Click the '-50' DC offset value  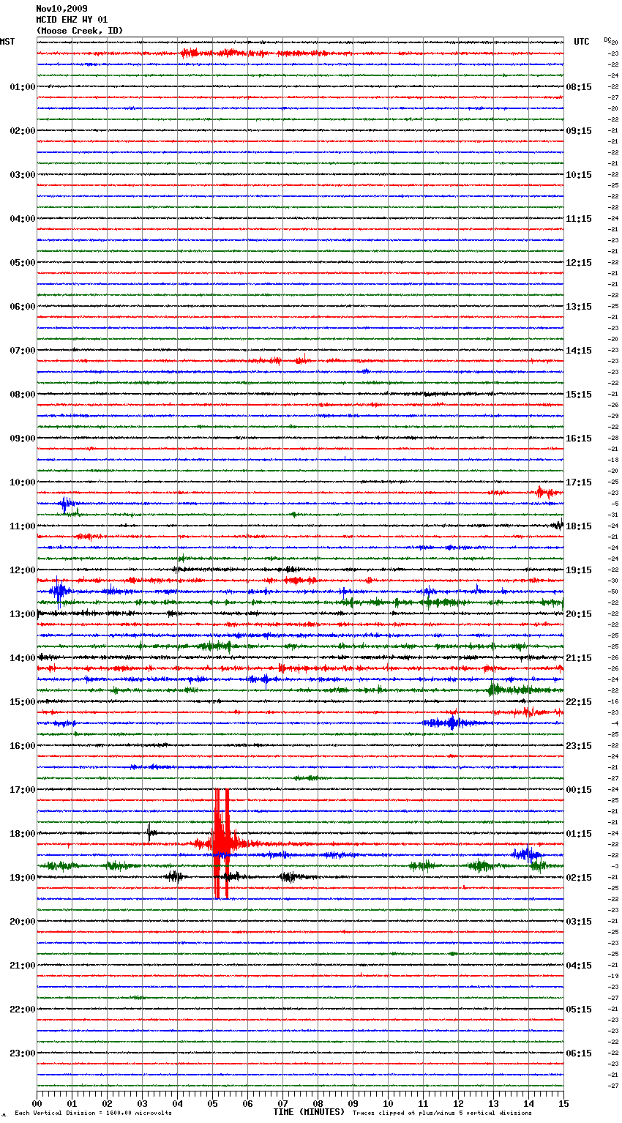(613, 592)
